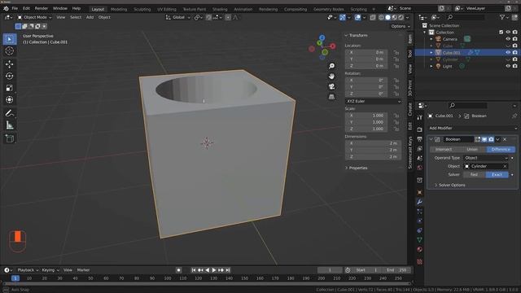Open the Global orientation dropdown

point(177,17)
